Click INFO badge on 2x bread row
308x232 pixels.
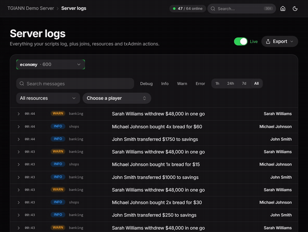click(x=58, y=202)
